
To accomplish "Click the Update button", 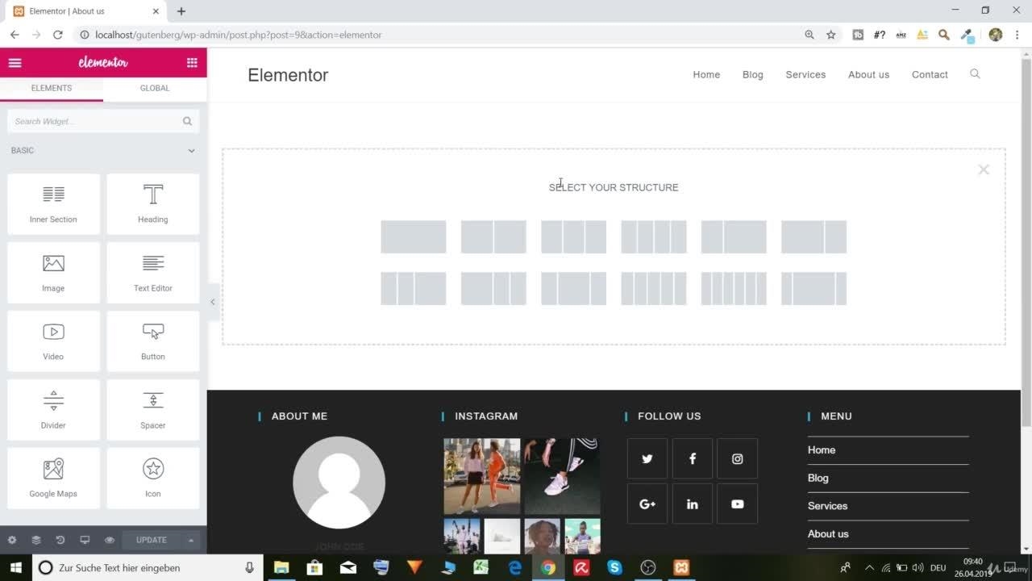I will (152, 540).
